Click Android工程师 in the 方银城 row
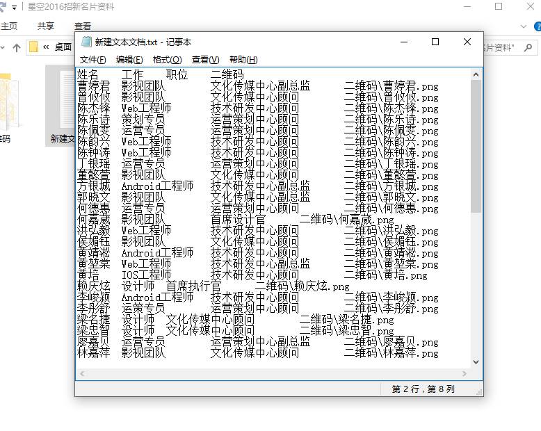The width and height of the screenshot is (541, 431). (157, 186)
